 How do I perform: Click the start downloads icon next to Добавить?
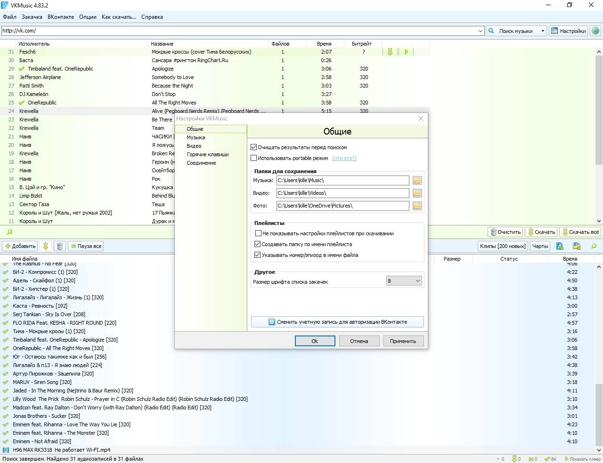[x=46, y=246]
